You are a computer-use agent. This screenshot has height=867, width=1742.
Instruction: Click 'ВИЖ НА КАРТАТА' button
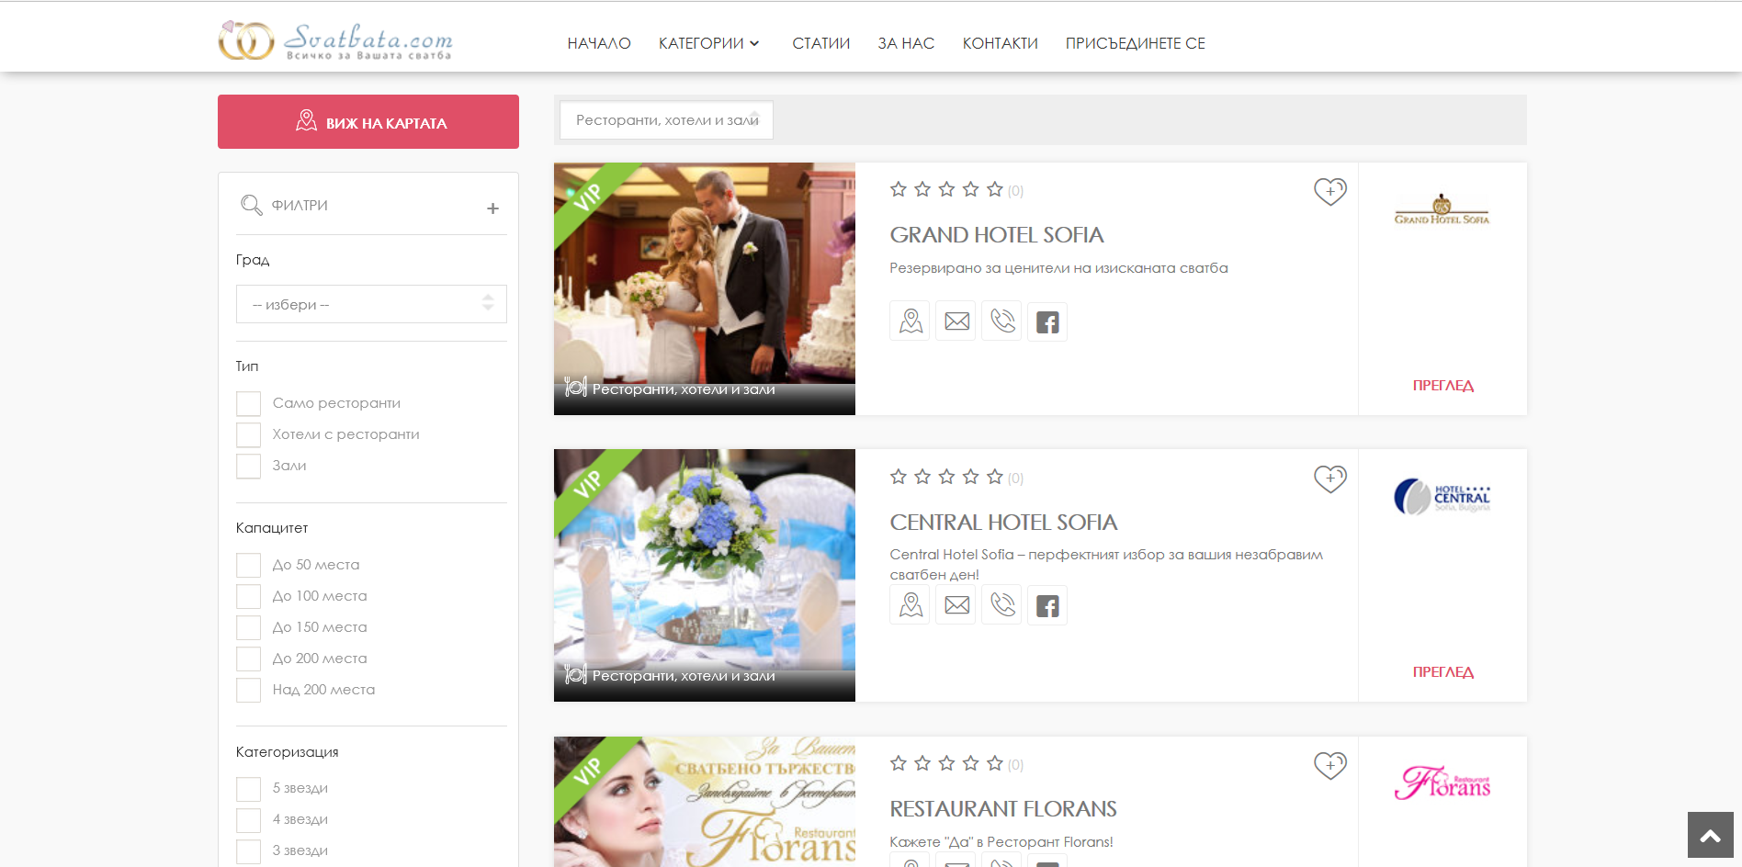368,121
